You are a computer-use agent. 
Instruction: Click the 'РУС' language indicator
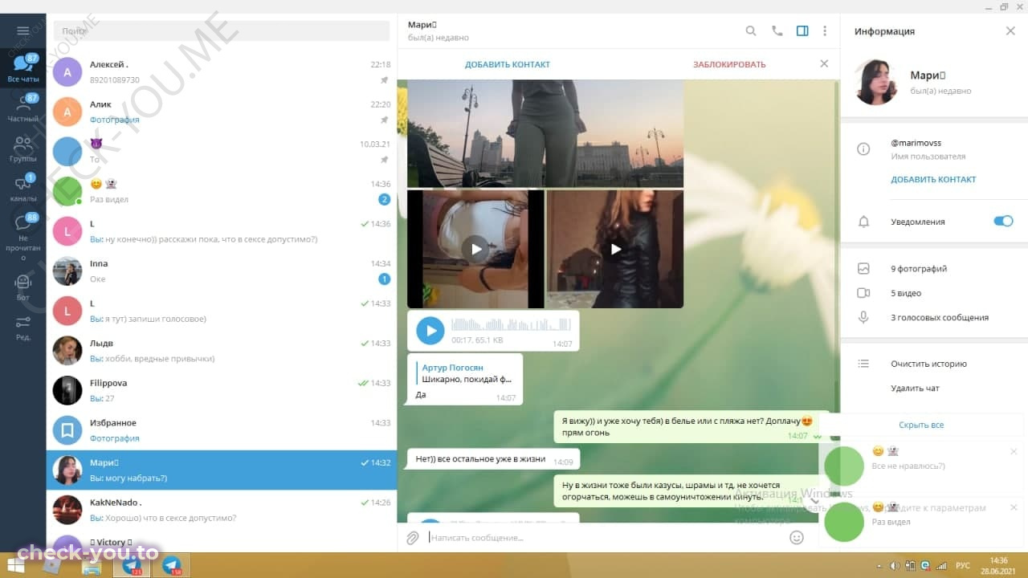click(x=962, y=565)
